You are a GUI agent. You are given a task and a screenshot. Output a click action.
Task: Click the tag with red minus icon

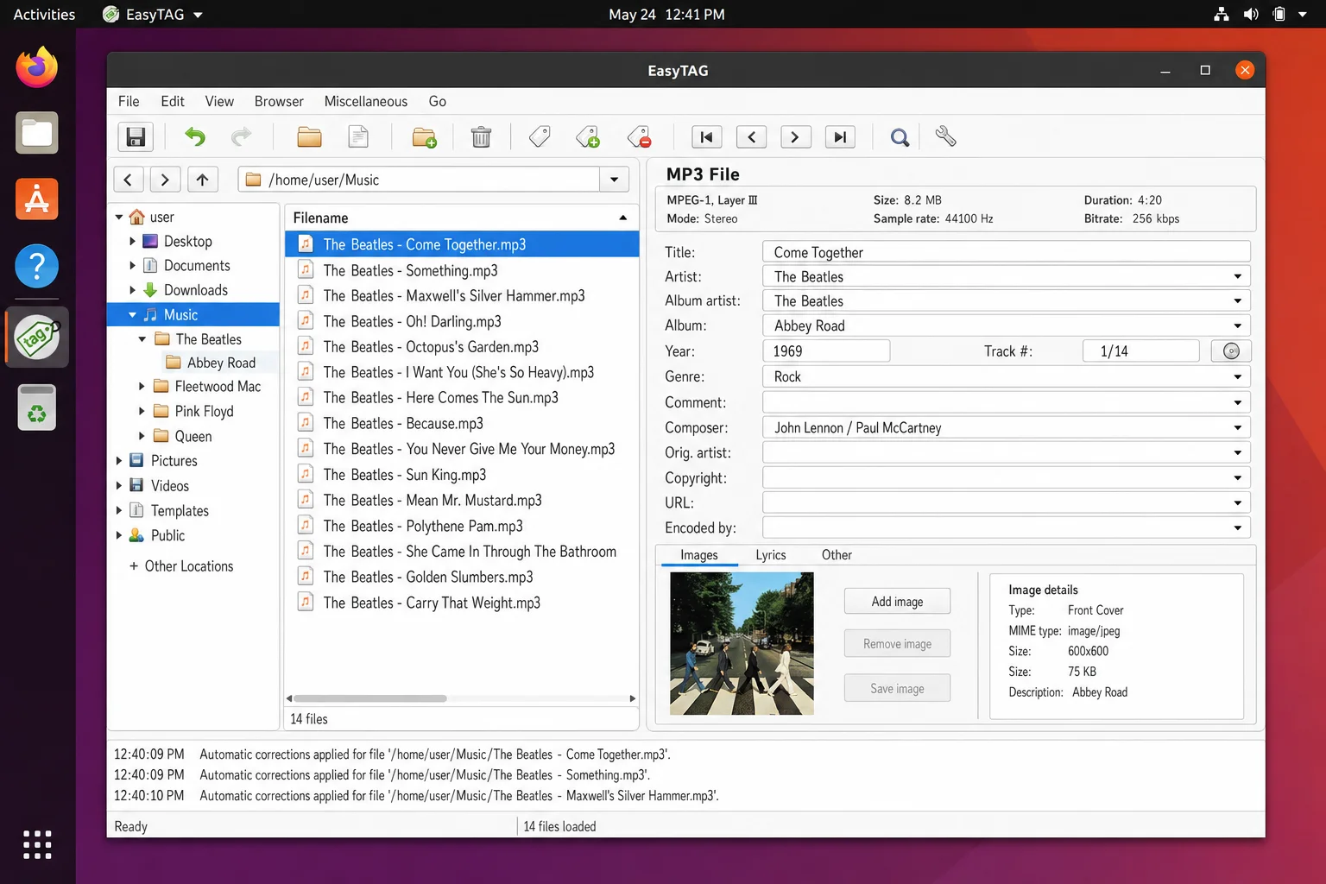640,137
